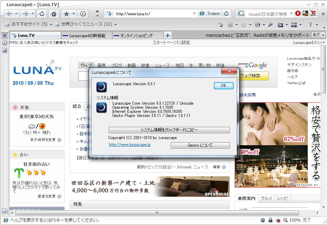This screenshot has height=225, width=328.
Task: Click inside the address bar
Action: click(154, 14)
